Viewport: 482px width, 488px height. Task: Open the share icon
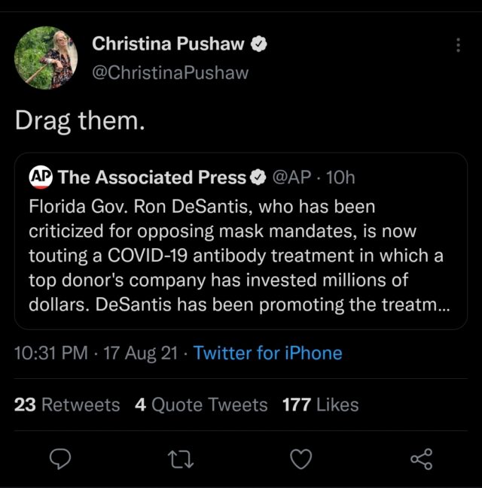tap(422, 459)
